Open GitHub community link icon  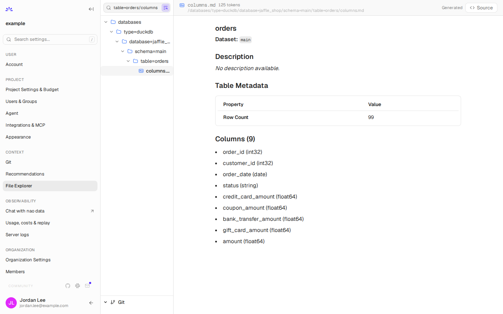68,286
